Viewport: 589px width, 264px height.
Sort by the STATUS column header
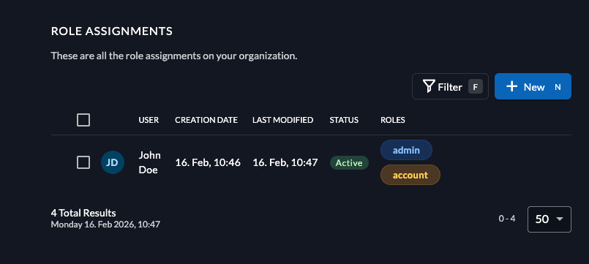click(x=344, y=120)
